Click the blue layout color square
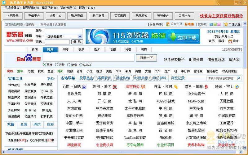Viewport: 248px width, 155px height. tap(211, 24)
